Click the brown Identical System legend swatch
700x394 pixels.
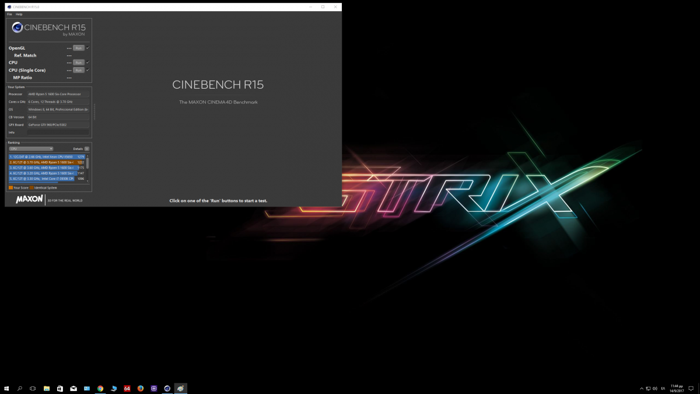coord(32,188)
